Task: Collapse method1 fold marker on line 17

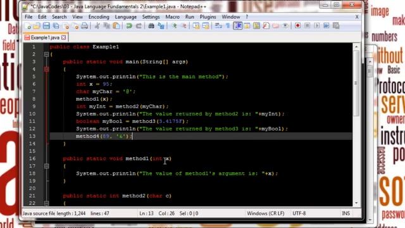Action: (x=46, y=166)
